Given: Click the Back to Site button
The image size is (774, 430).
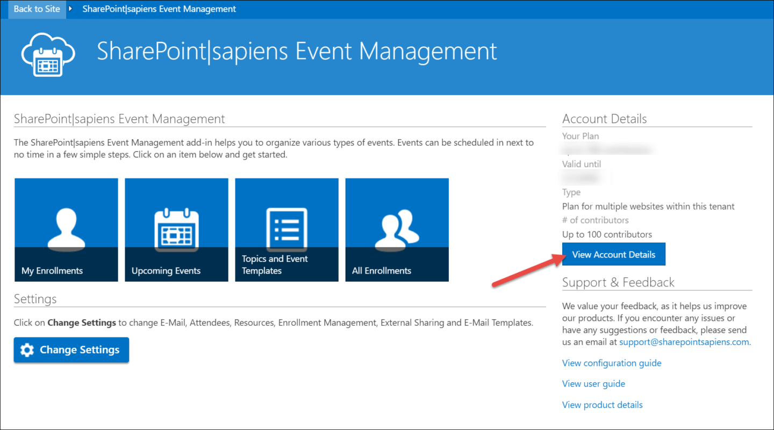Looking at the screenshot, I should tap(36, 9).
